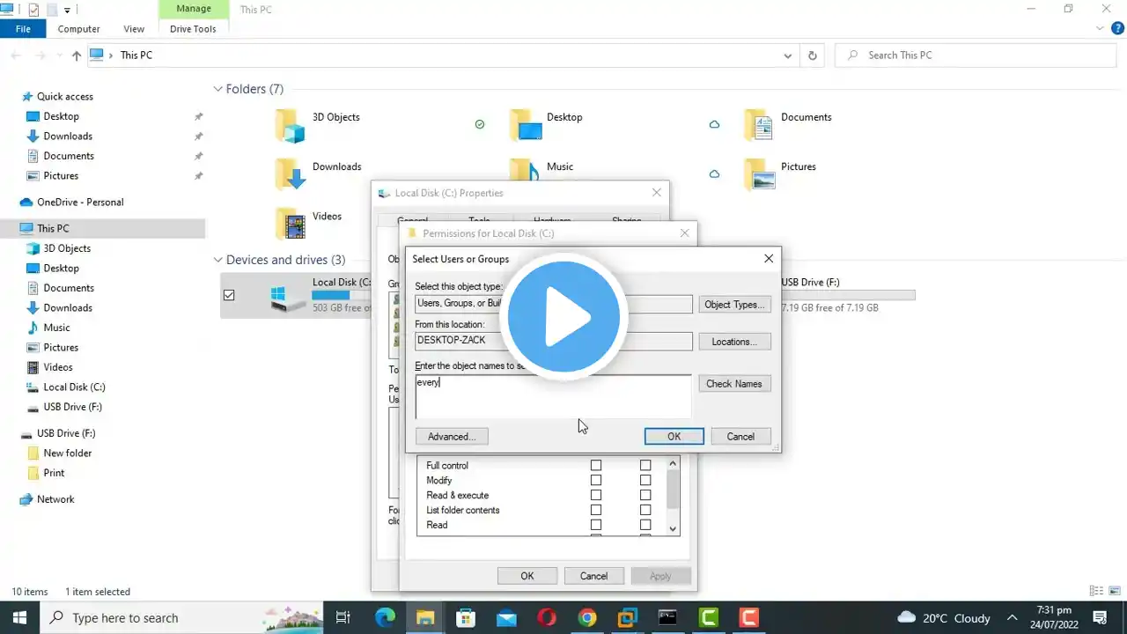Tick the Deny checkbox for Full control
This screenshot has height=634, width=1127.
pos(645,466)
